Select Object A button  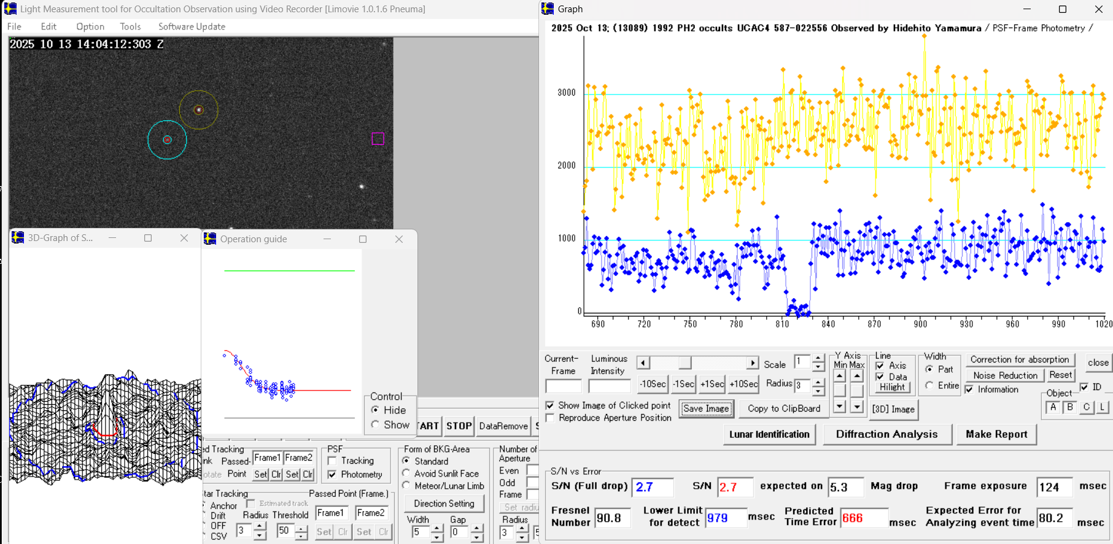pos(1053,407)
